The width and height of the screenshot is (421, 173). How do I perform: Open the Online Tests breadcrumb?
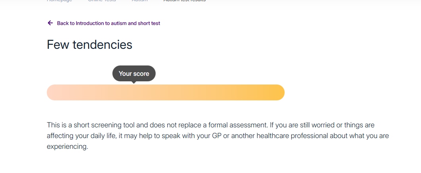pyautogui.click(x=102, y=1)
